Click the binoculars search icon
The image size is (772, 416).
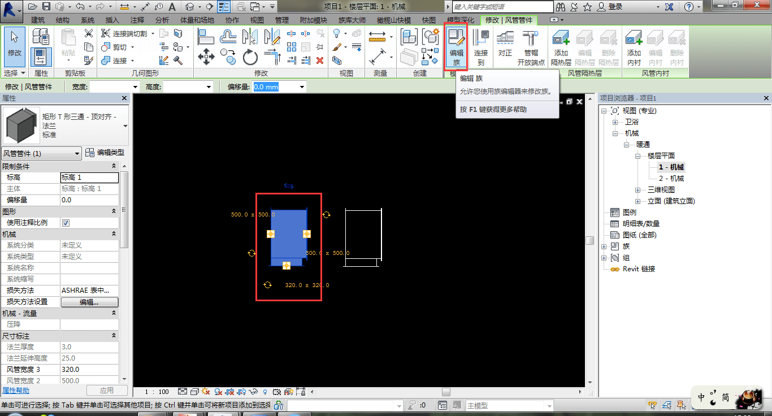(561, 7)
